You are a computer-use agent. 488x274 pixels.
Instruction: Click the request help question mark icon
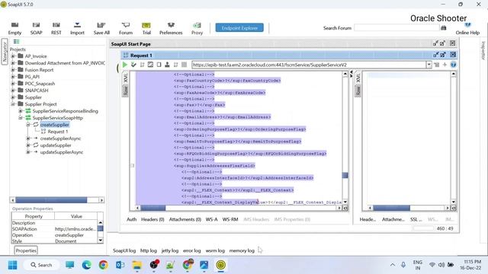[x=453, y=65]
